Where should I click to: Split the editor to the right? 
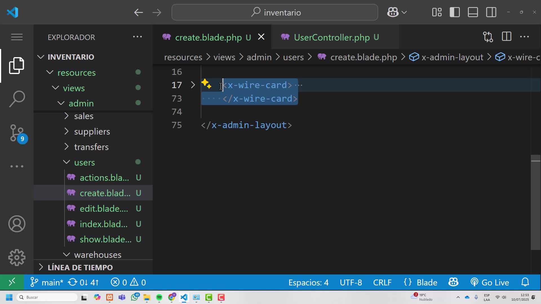click(506, 37)
